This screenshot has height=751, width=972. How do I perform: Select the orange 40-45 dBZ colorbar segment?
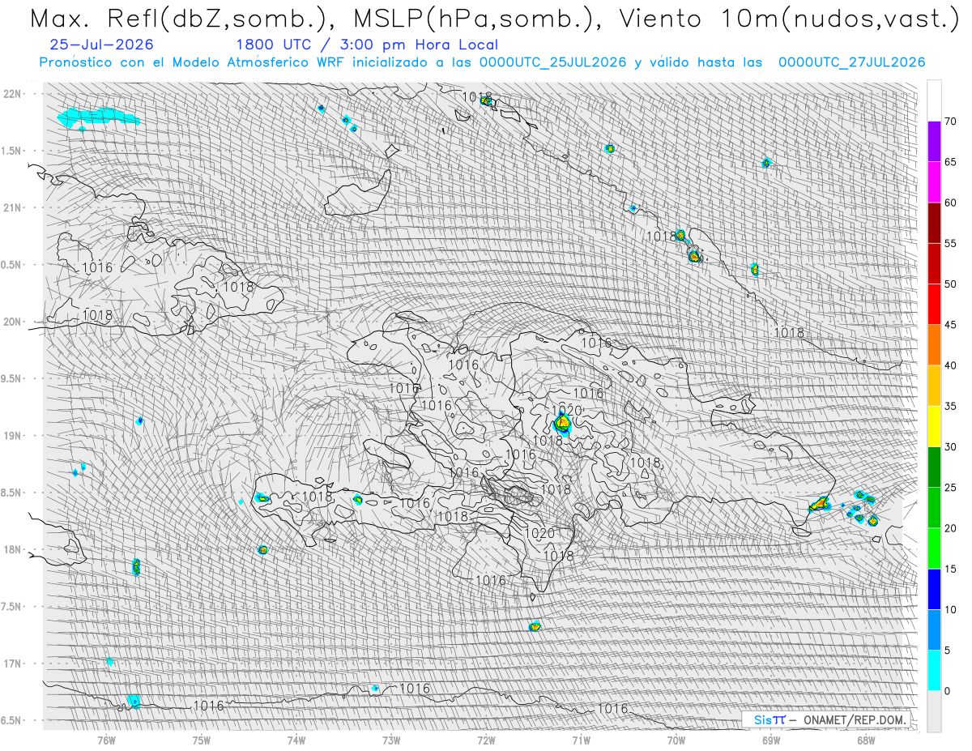point(934,345)
